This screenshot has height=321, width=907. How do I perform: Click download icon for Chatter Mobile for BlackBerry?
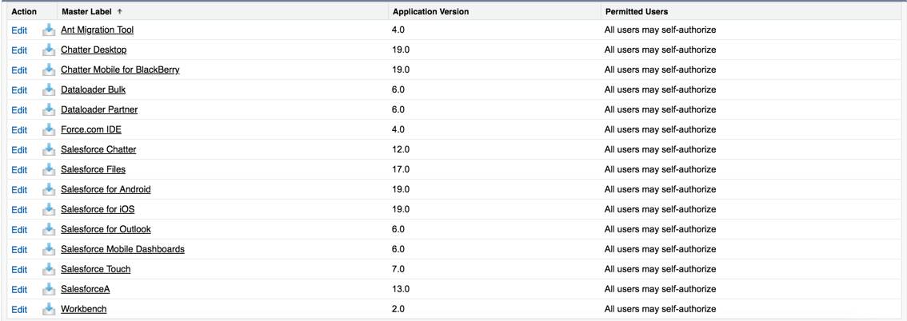tap(49, 69)
